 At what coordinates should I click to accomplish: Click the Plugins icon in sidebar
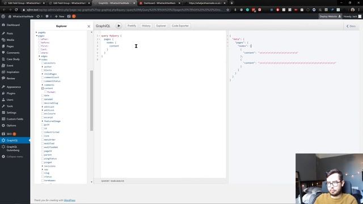click(3, 93)
